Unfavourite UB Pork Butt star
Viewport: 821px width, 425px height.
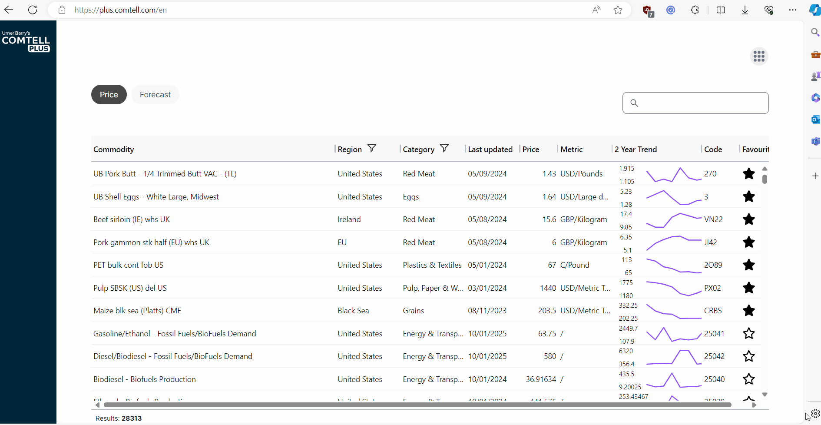point(748,174)
